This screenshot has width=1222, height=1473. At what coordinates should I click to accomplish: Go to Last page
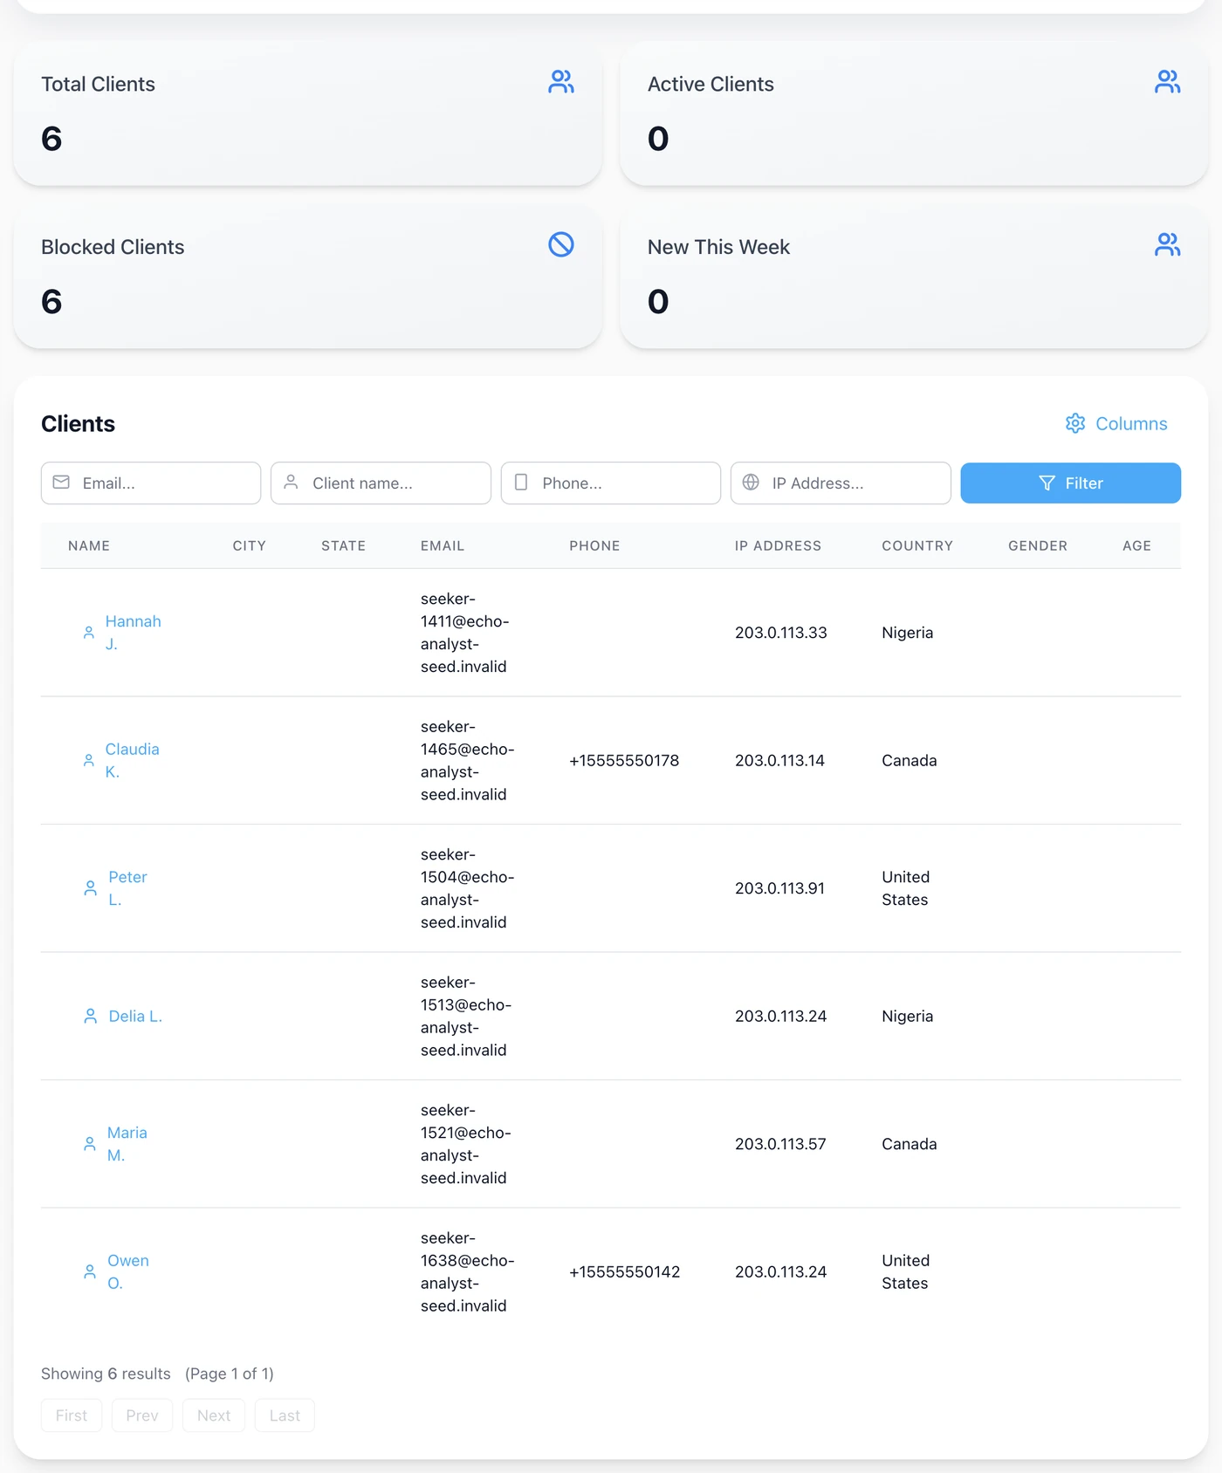pos(285,1415)
